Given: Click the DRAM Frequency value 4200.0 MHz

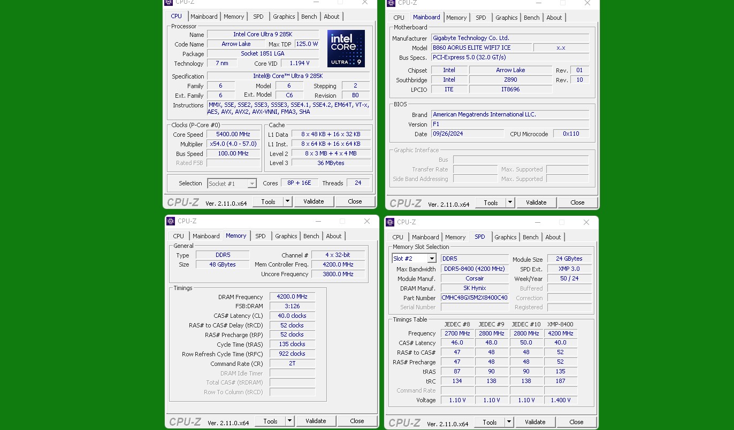Looking at the screenshot, I should click(292, 297).
